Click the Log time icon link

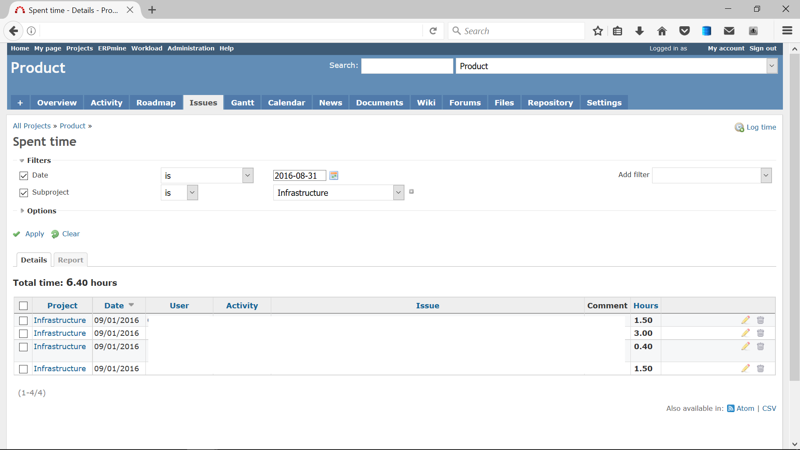coord(739,127)
